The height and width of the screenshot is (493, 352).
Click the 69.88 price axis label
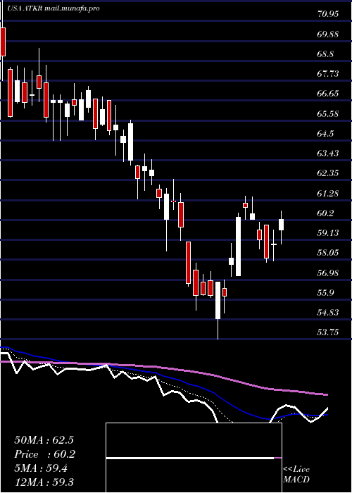(x=328, y=34)
